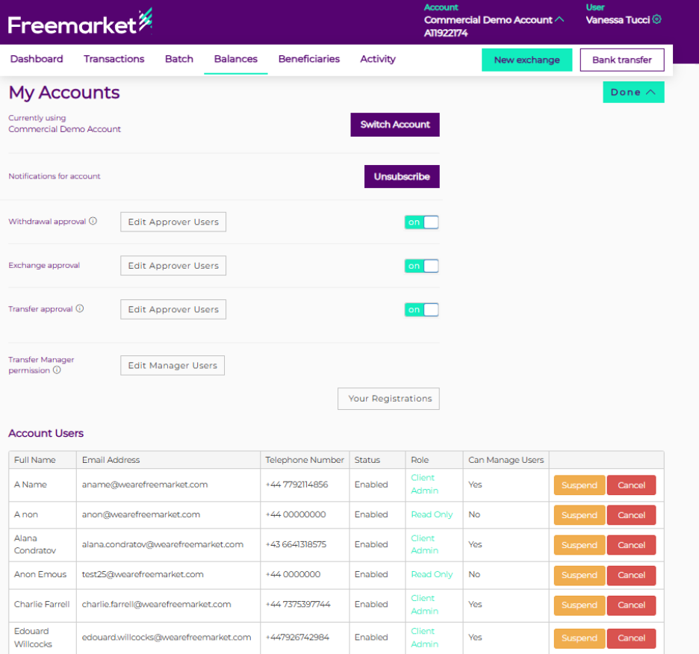Open the Transactions tab

pos(114,59)
